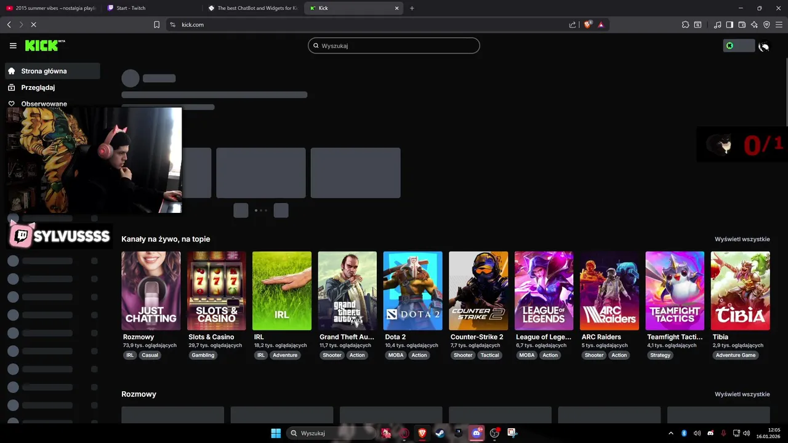The height and width of the screenshot is (443, 788).
Task: Open the Kick hamburger sidebar menu
Action: pyautogui.click(x=13, y=46)
